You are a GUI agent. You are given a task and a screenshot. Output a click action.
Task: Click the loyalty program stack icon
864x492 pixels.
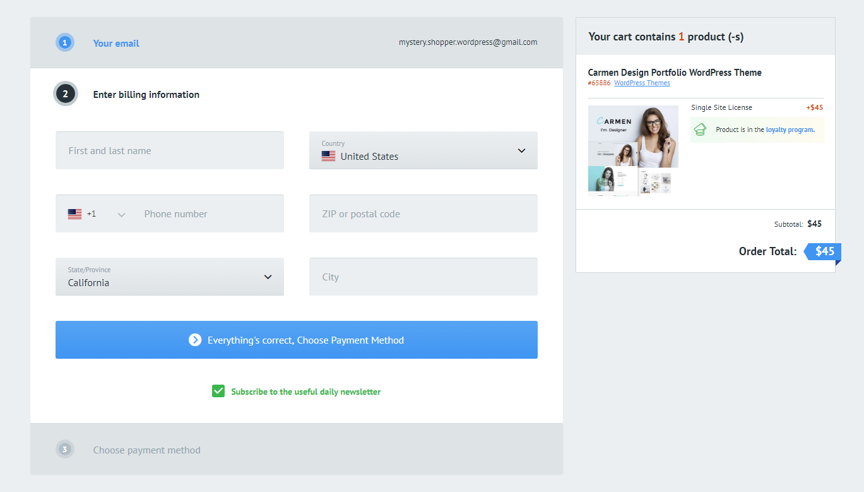click(700, 129)
